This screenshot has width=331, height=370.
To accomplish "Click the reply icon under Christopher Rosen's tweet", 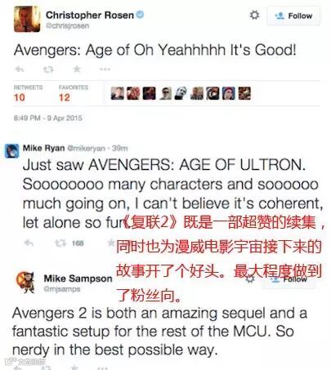I will [20, 69].
